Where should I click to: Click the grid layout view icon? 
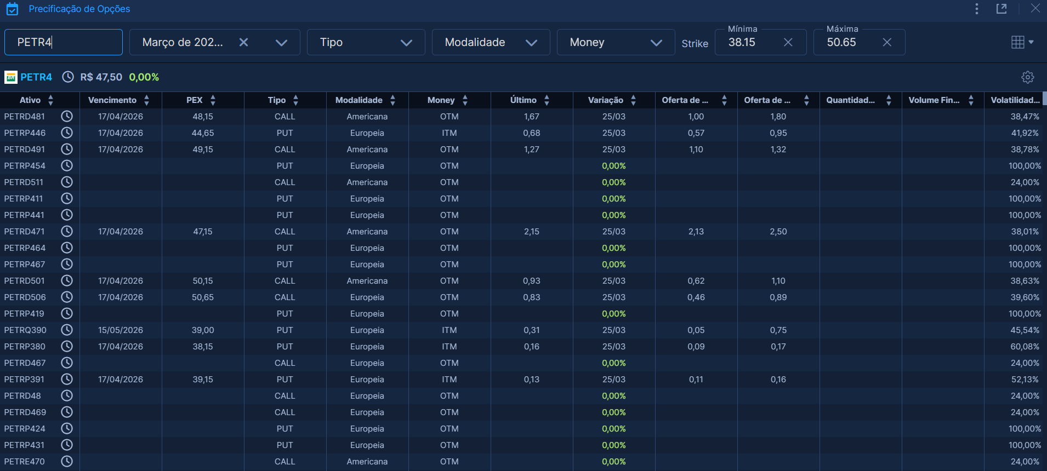(1018, 42)
